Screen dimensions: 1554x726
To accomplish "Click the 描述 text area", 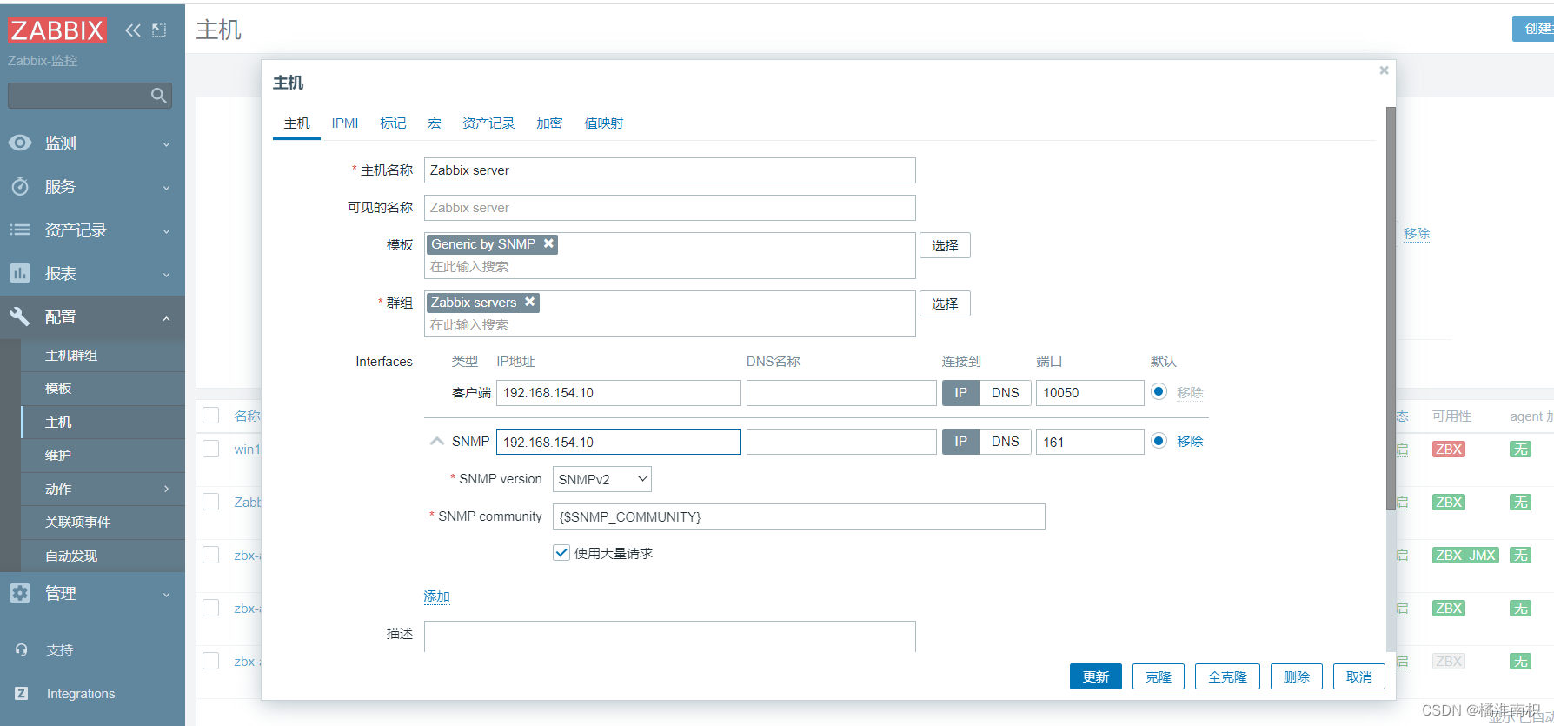I will (669, 636).
